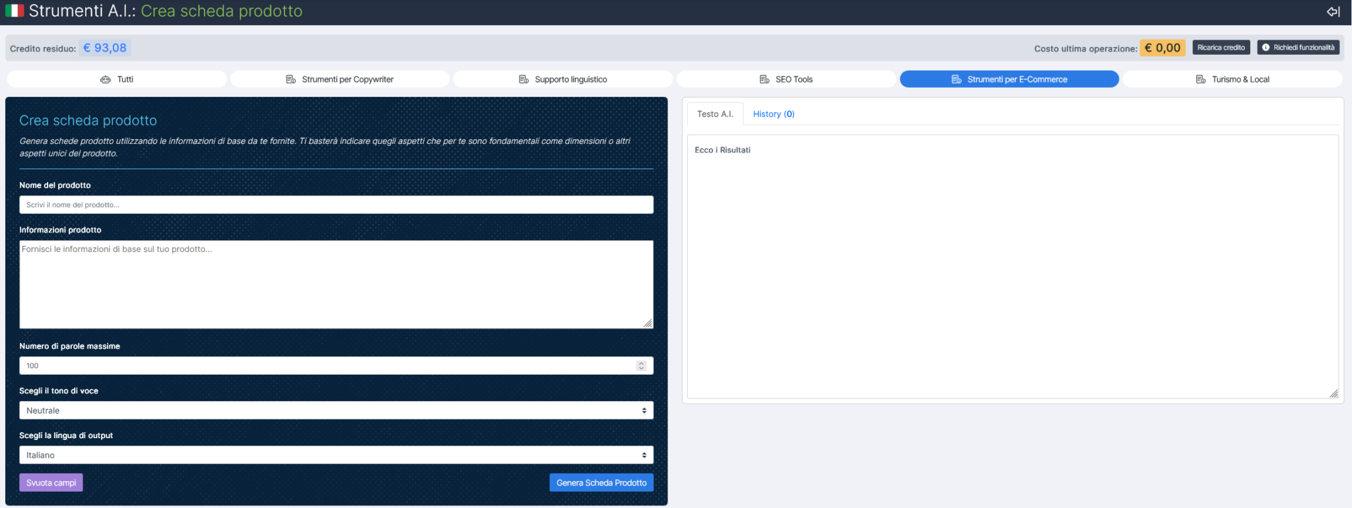The height and width of the screenshot is (508, 1352).
Task: Open the Turismo & Local tab
Action: click(1233, 79)
